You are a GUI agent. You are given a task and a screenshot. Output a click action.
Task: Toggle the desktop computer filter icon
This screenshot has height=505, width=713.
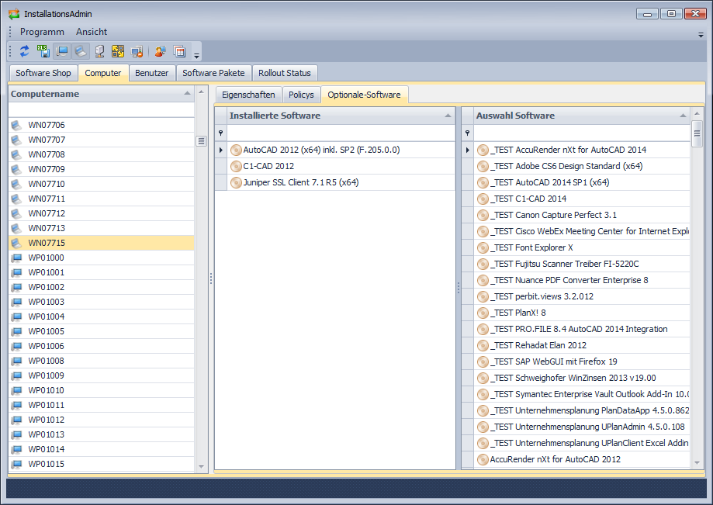pyautogui.click(x=62, y=51)
